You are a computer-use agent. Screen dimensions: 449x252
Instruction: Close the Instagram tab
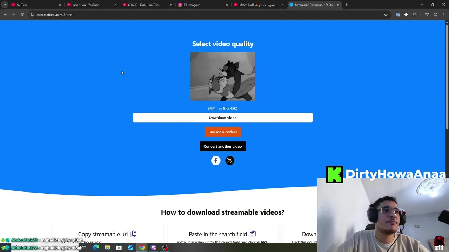tap(227, 5)
